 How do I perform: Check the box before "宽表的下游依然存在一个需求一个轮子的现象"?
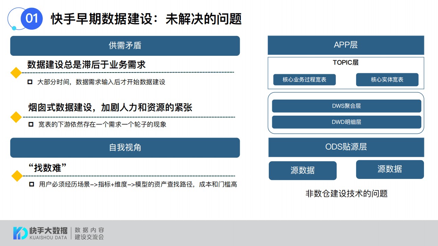(x=30, y=124)
